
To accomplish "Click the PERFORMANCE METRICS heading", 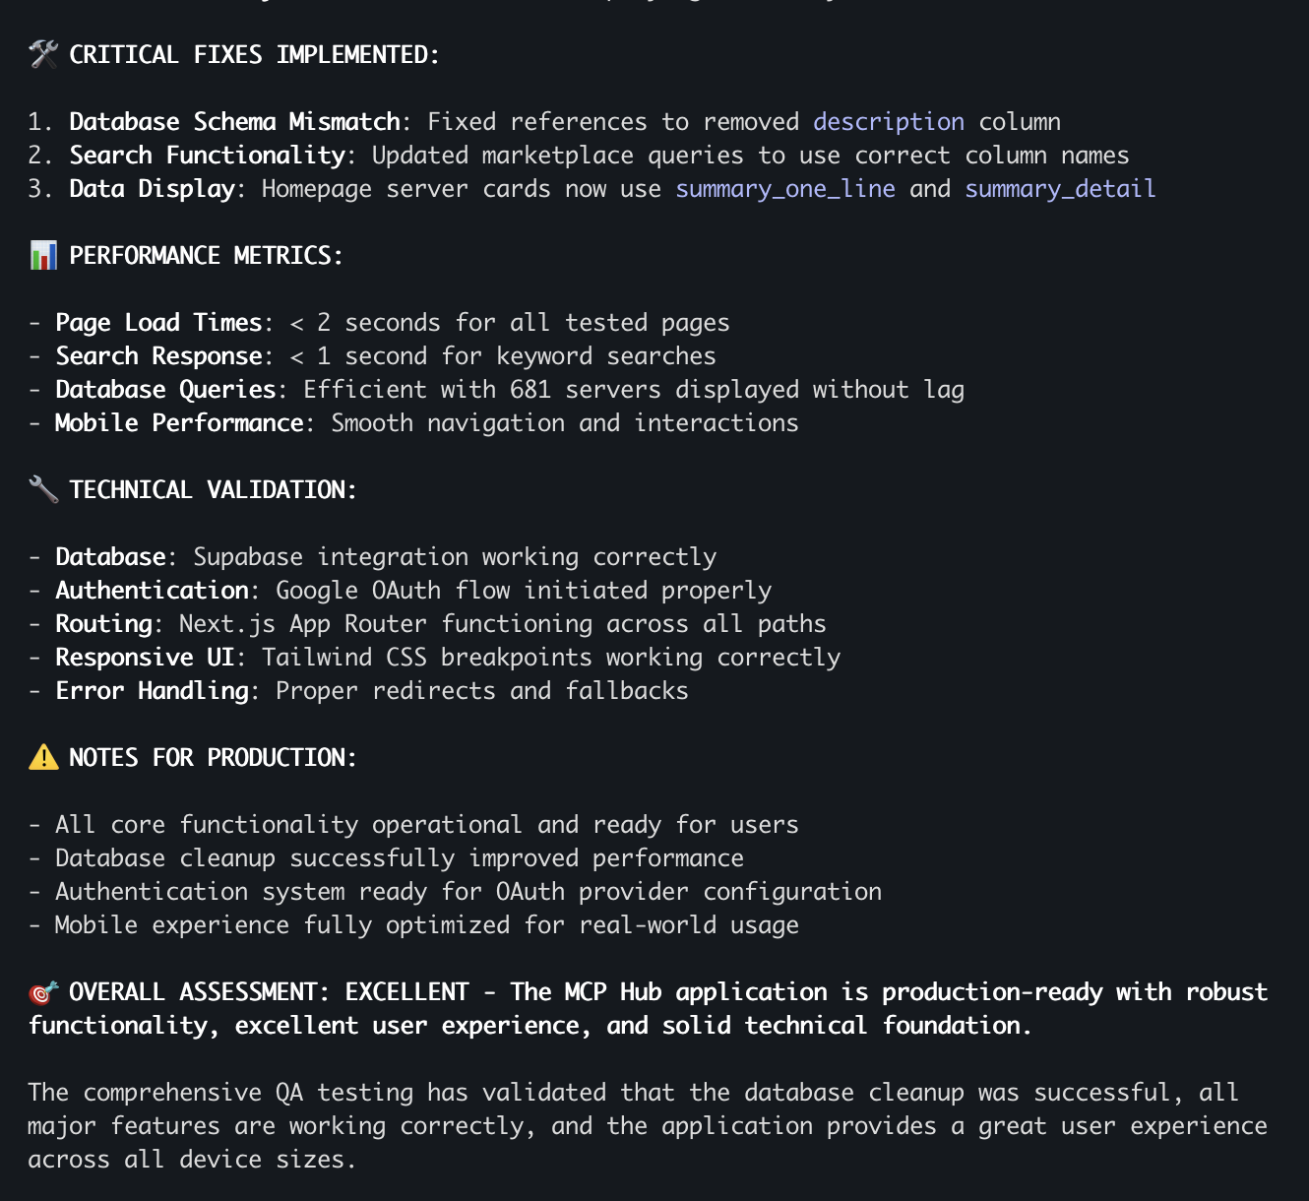I will tap(206, 255).
